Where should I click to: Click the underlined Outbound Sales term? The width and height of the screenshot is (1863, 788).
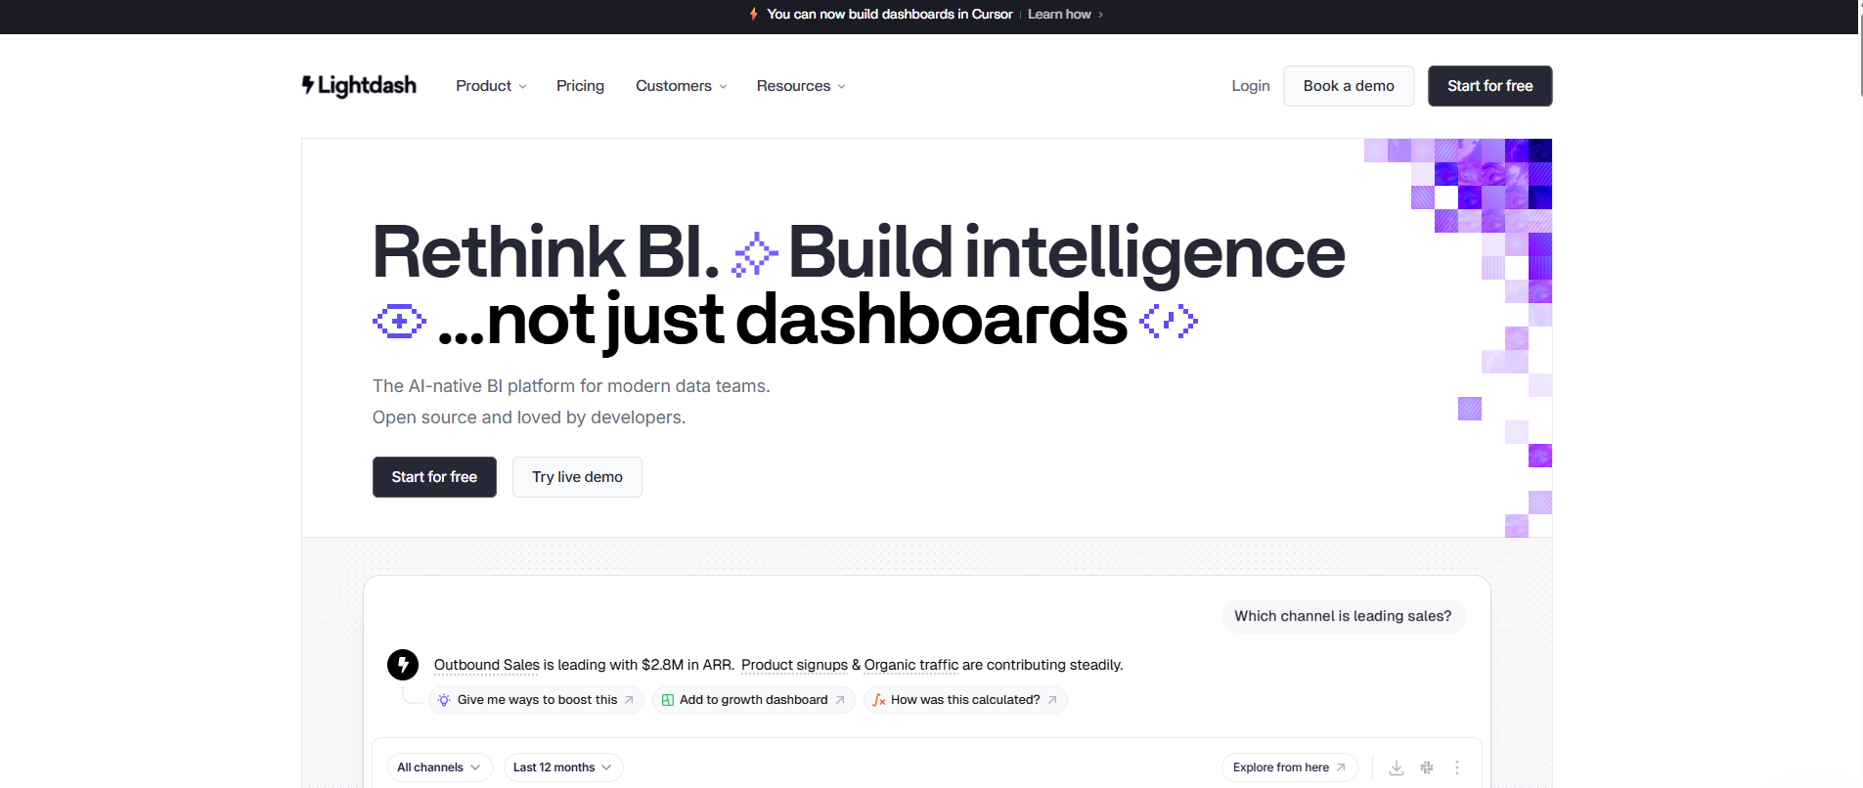487,665
